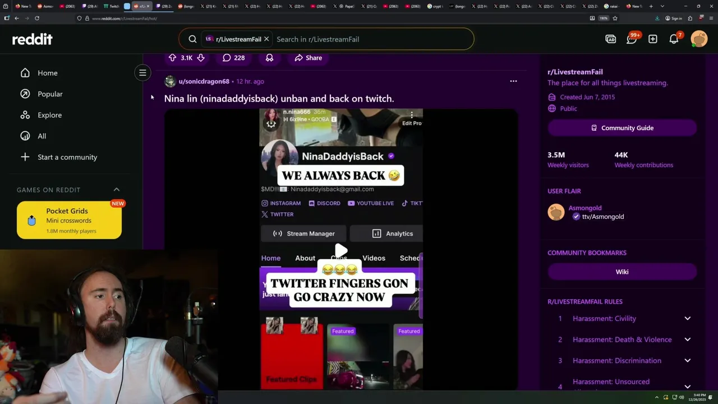
Task: Click Weekly visitors 3.5M stat
Action: click(568, 159)
